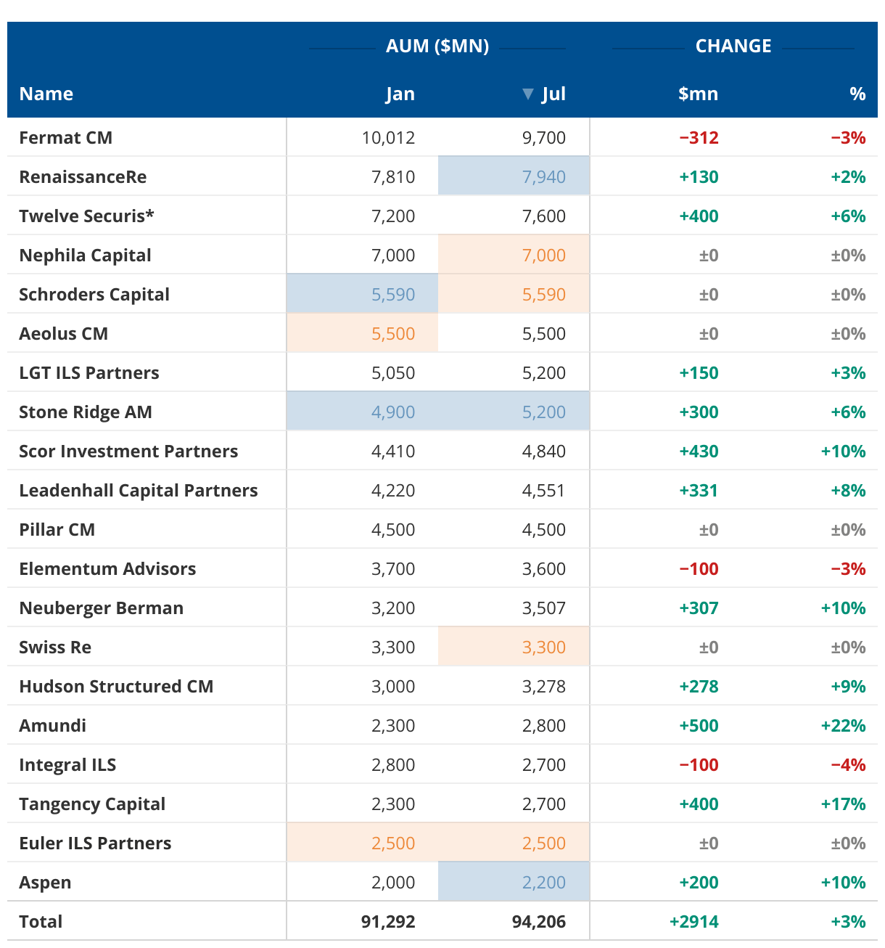Sort by % change column header

tap(857, 94)
